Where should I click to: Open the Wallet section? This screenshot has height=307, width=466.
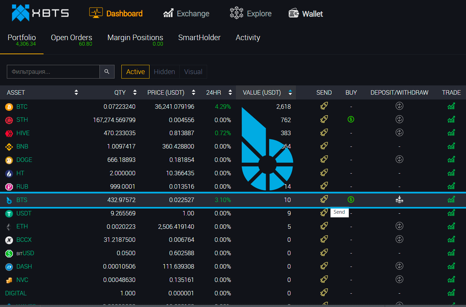coord(306,13)
